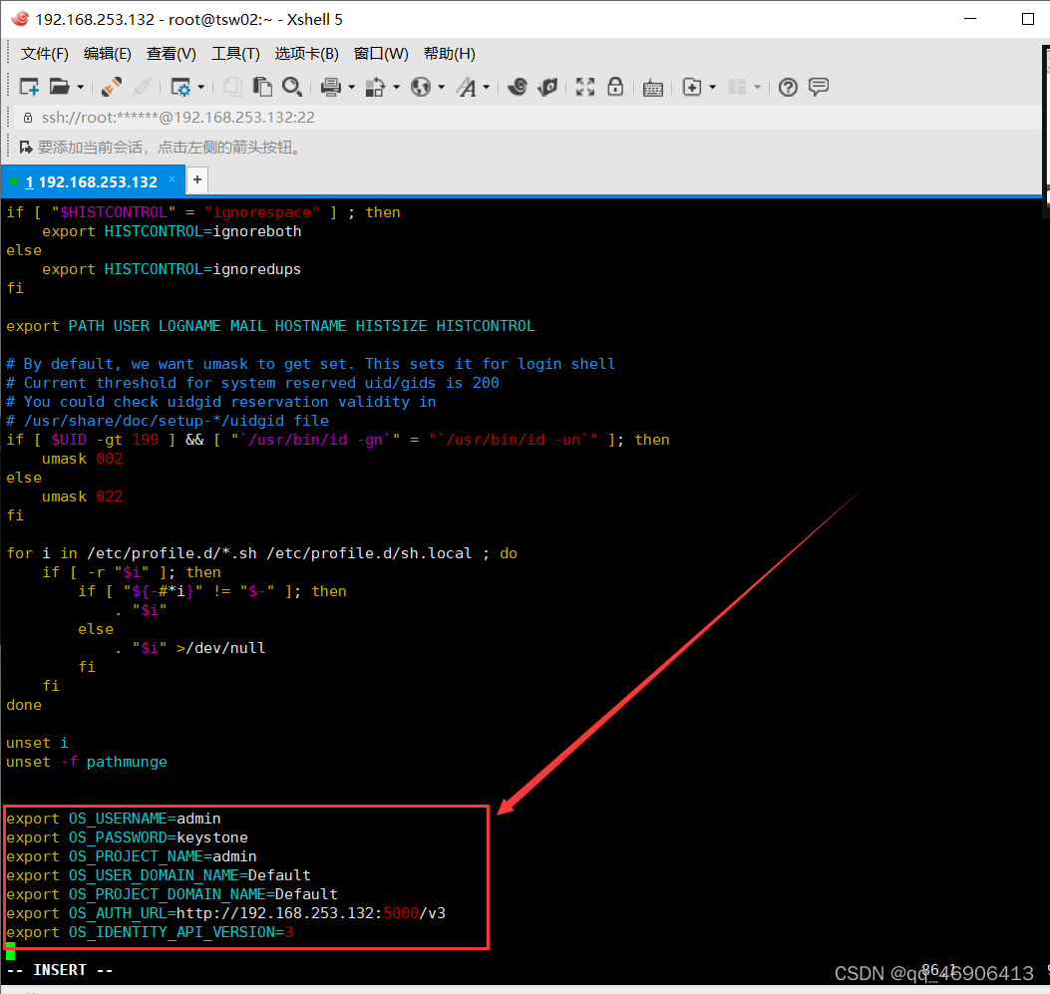
Task: Click the OS_PASSWORD=keystone line
Action: 128,837
